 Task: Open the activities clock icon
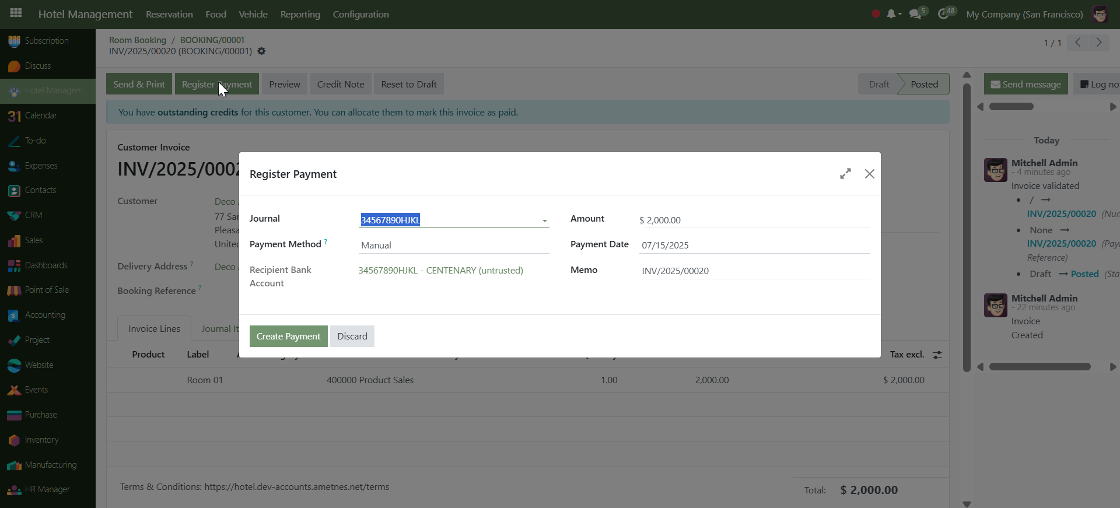coord(943,14)
